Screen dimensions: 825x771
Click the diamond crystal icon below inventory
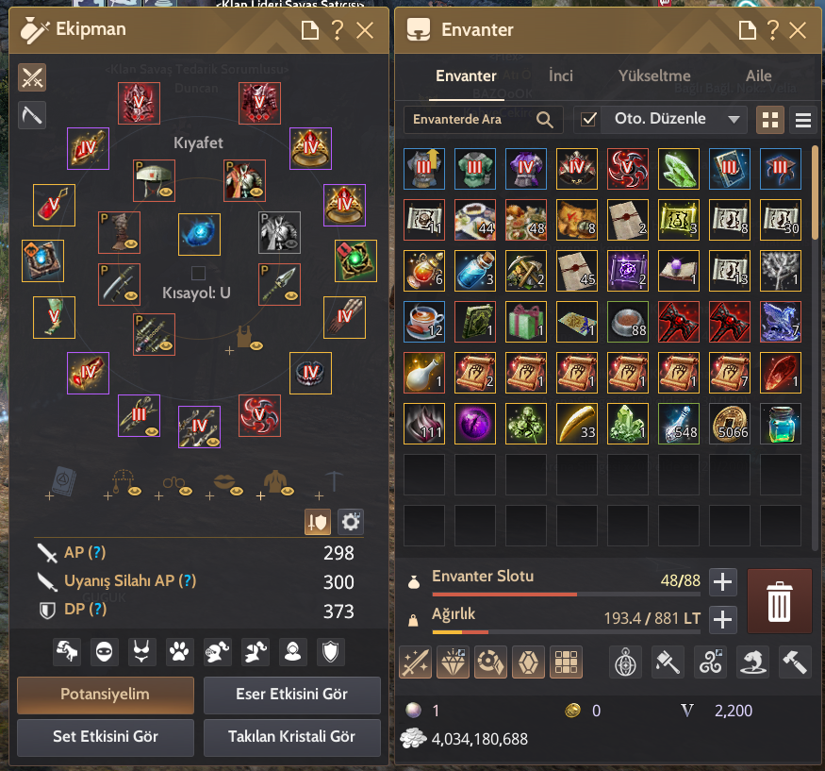pos(453,662)
